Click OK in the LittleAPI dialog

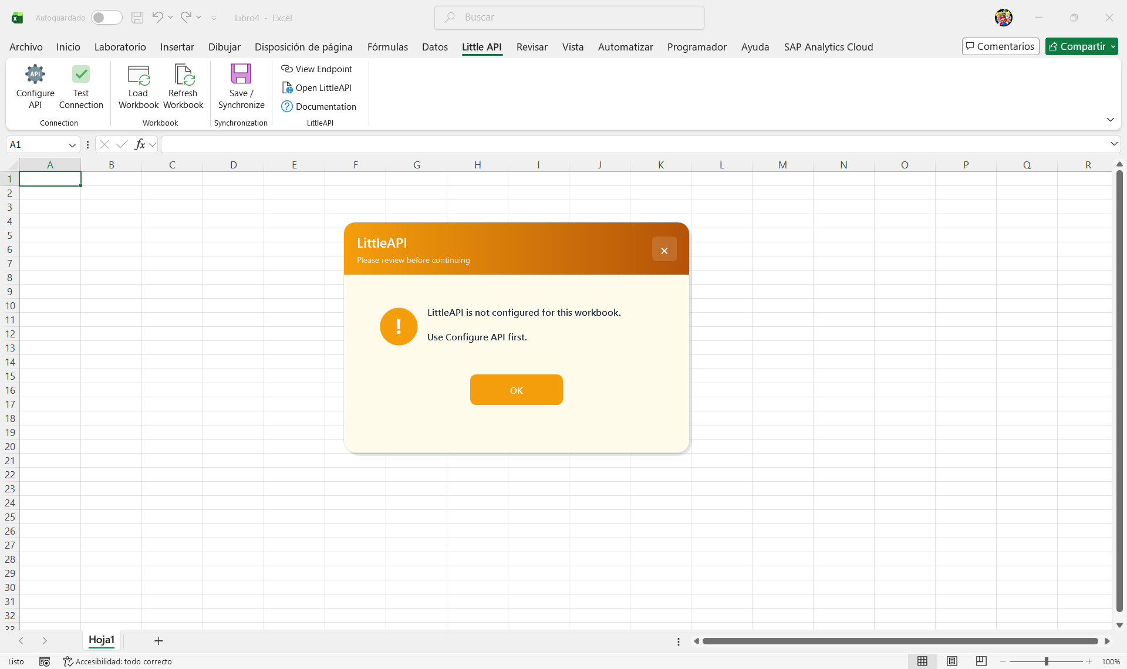coord(517,390)
